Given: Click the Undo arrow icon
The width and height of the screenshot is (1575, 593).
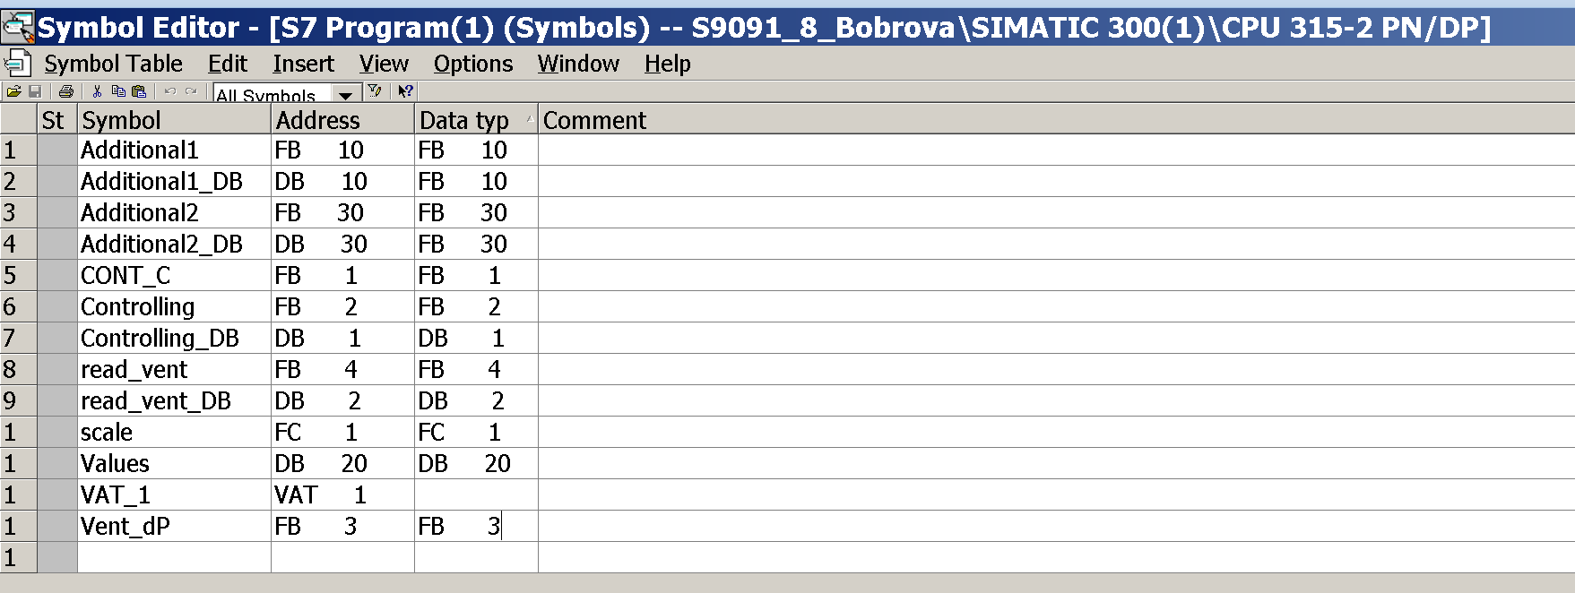Looking at the screenshot, I should click(x=170, y=91).
